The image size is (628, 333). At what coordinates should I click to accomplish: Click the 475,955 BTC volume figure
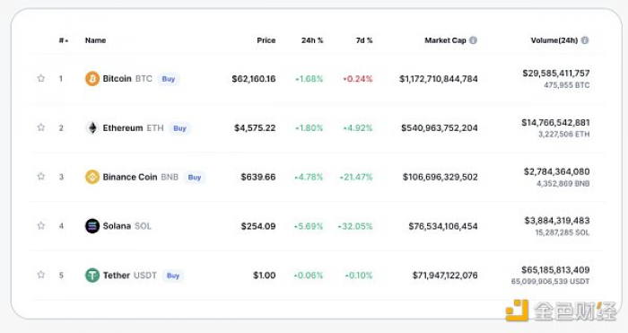click(x=567, y=85)
